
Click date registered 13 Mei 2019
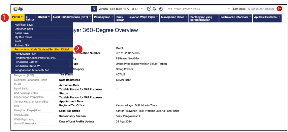123,80
